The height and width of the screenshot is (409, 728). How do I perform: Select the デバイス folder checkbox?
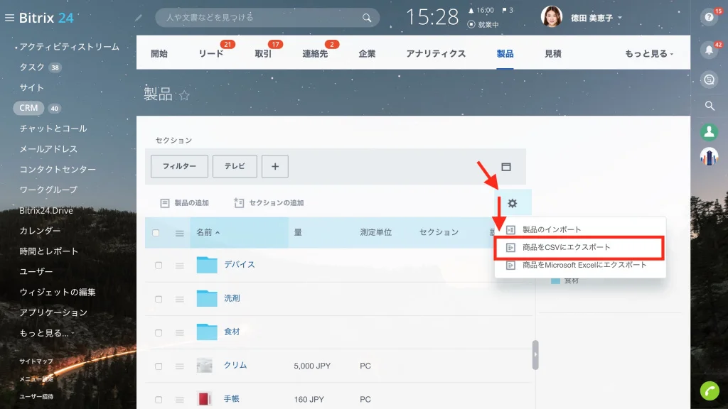click(x=159, y=266)
